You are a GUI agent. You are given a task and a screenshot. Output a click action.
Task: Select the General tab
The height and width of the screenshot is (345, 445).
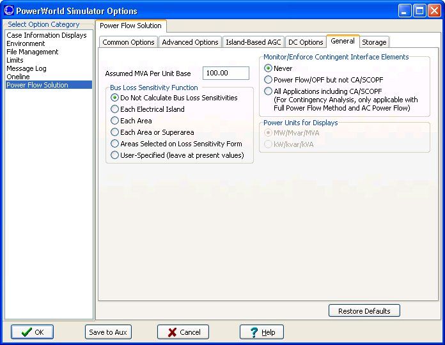[343, 41]
